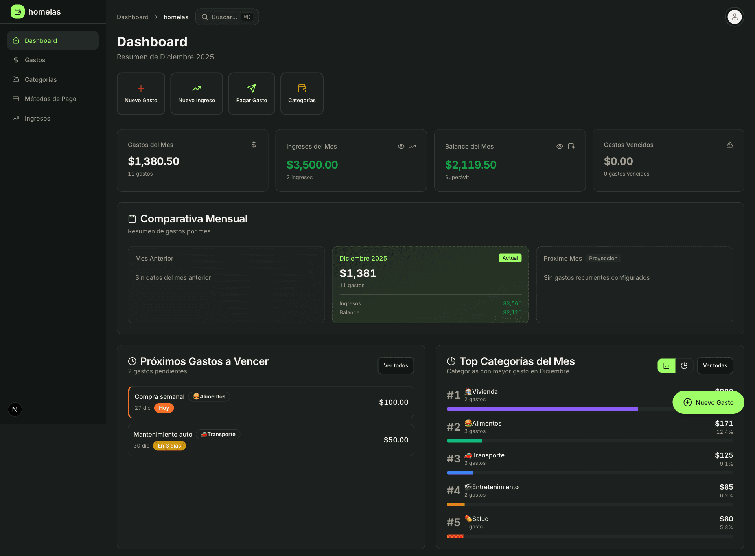Switch categories view to pie chart

[684, 365]
